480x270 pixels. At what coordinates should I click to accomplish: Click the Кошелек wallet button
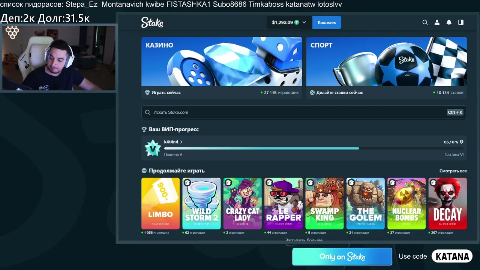pyautogui.click(x=327, y=22)
